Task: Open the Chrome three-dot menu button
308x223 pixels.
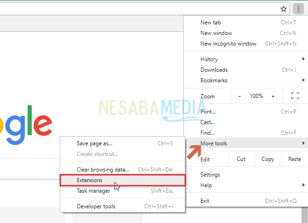Action: coord(298,9)
